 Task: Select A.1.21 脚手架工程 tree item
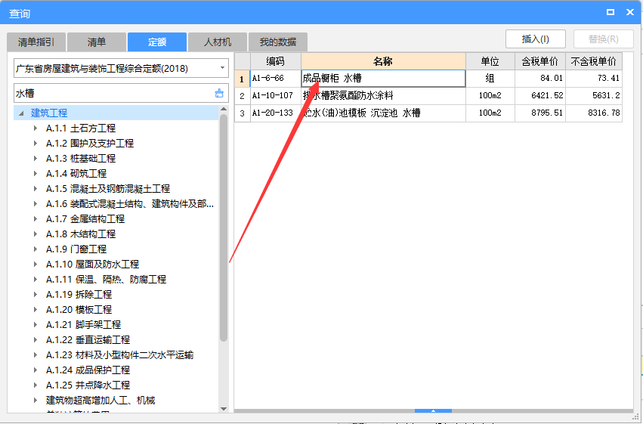click(83, 325)
